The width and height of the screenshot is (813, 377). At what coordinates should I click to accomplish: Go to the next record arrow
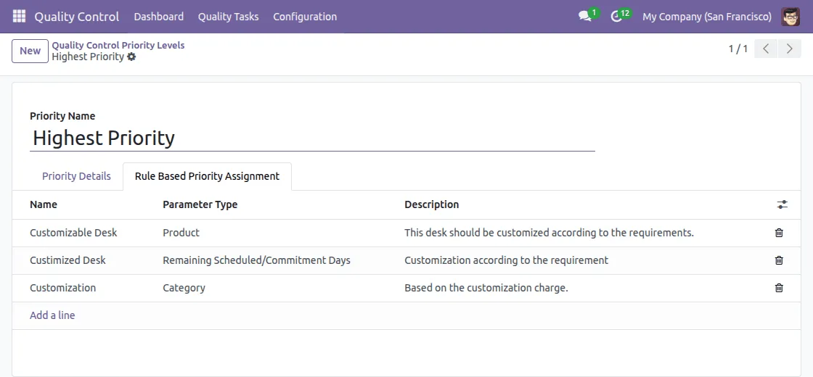pyautogui.click(x=789, y=49)
